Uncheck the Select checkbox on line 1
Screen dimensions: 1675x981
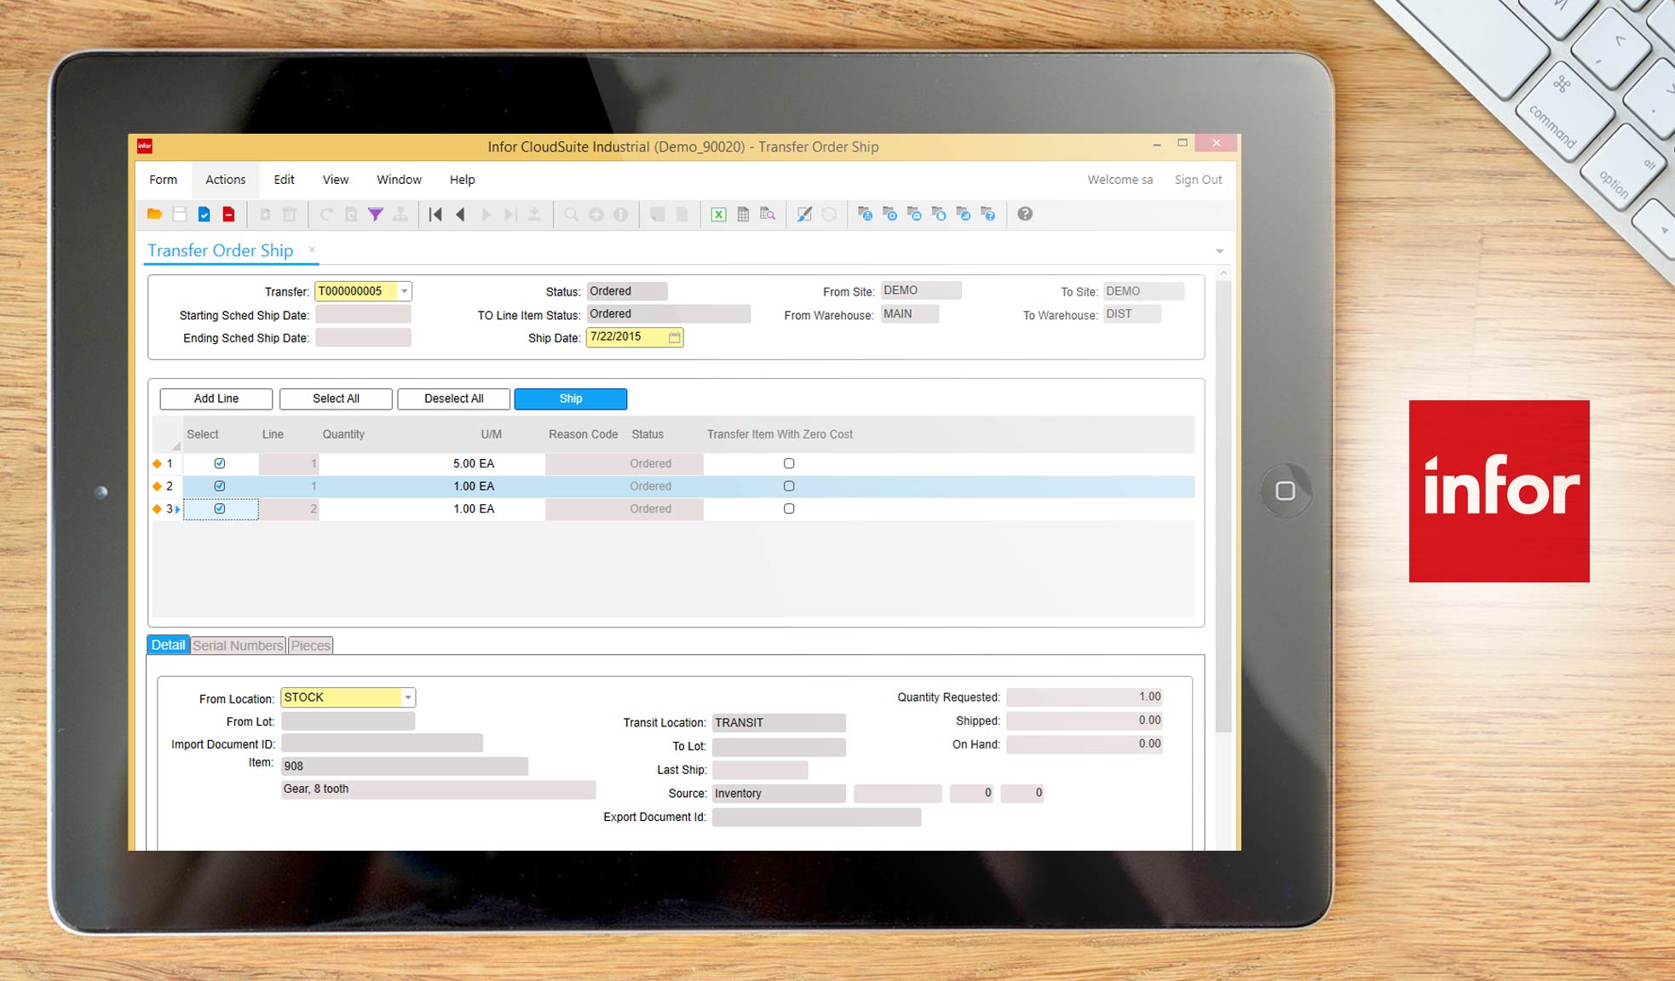(x=219, y=462)
